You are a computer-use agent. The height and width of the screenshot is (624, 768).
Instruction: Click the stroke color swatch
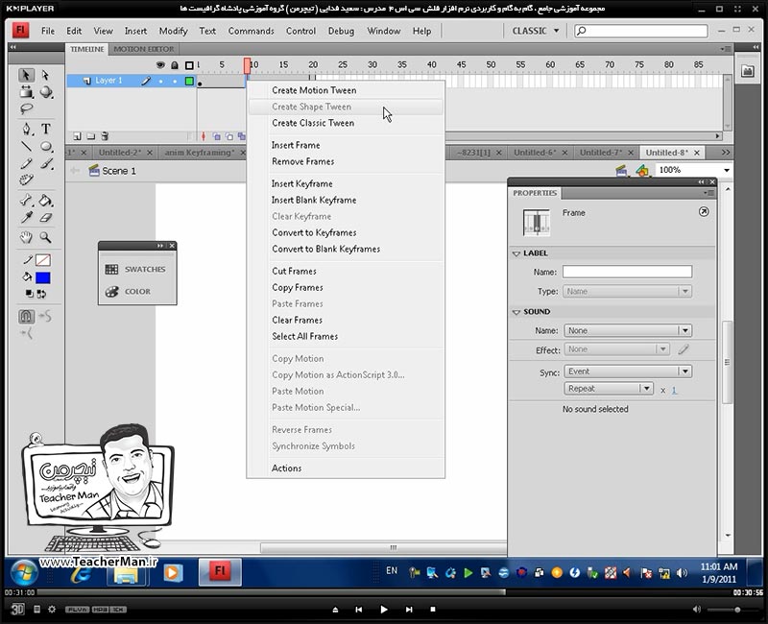(x=43, y=260)
